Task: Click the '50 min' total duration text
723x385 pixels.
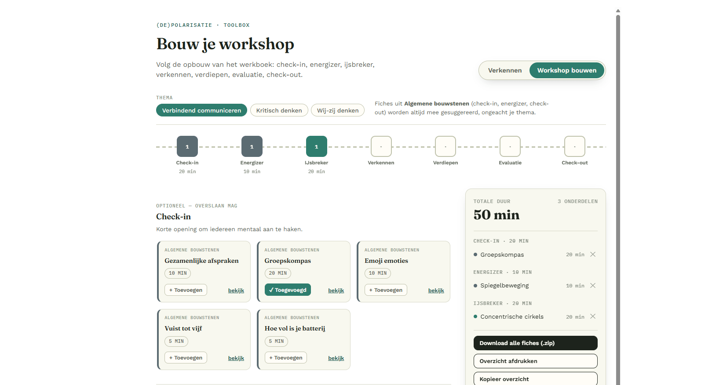Action: (x=497, y=215)
